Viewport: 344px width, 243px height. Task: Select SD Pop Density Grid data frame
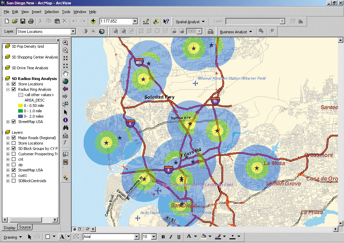coord(28,46)
